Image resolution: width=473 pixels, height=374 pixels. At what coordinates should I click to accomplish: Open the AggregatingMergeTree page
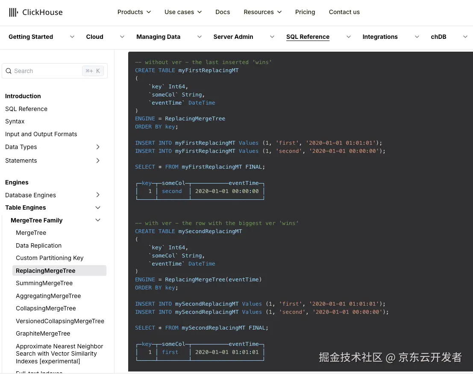tap(48, 296)
